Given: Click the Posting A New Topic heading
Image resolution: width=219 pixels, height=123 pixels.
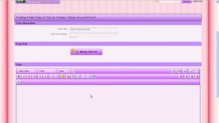Looking at the screenshot, I should point(56,17).
